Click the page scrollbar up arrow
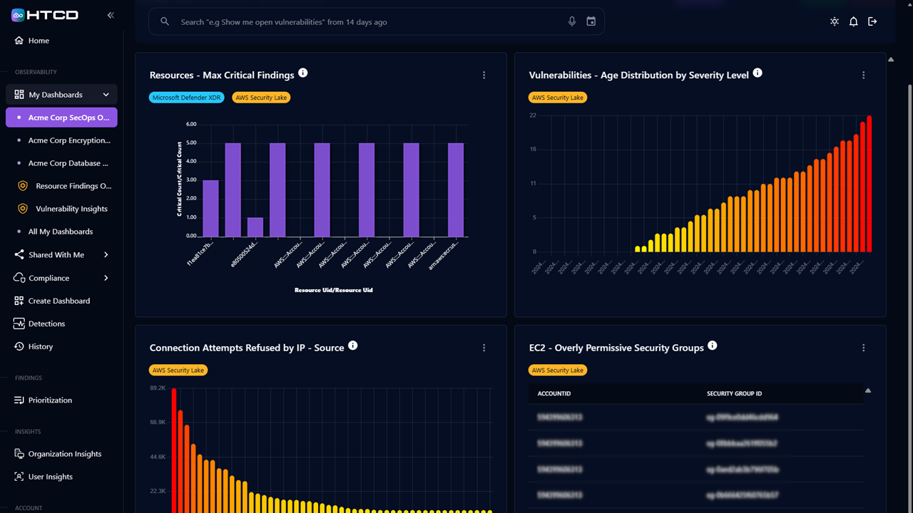 891,60
